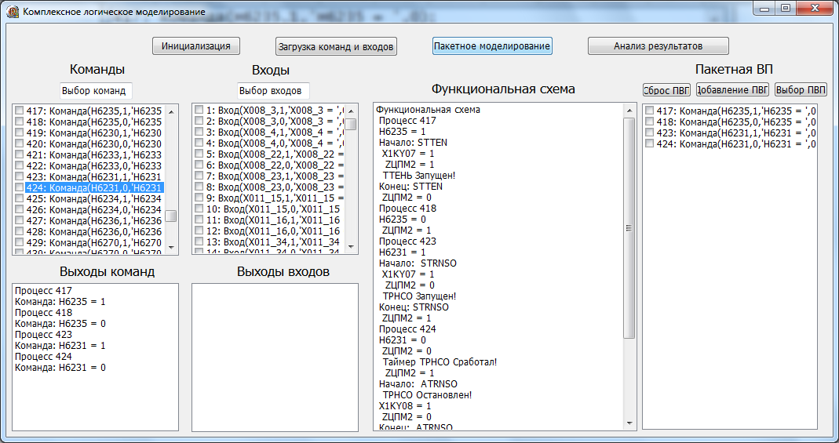The image size is (839, 443).
Task: Check input 5 Вход(X008_22,1
Action: point(199,154)
